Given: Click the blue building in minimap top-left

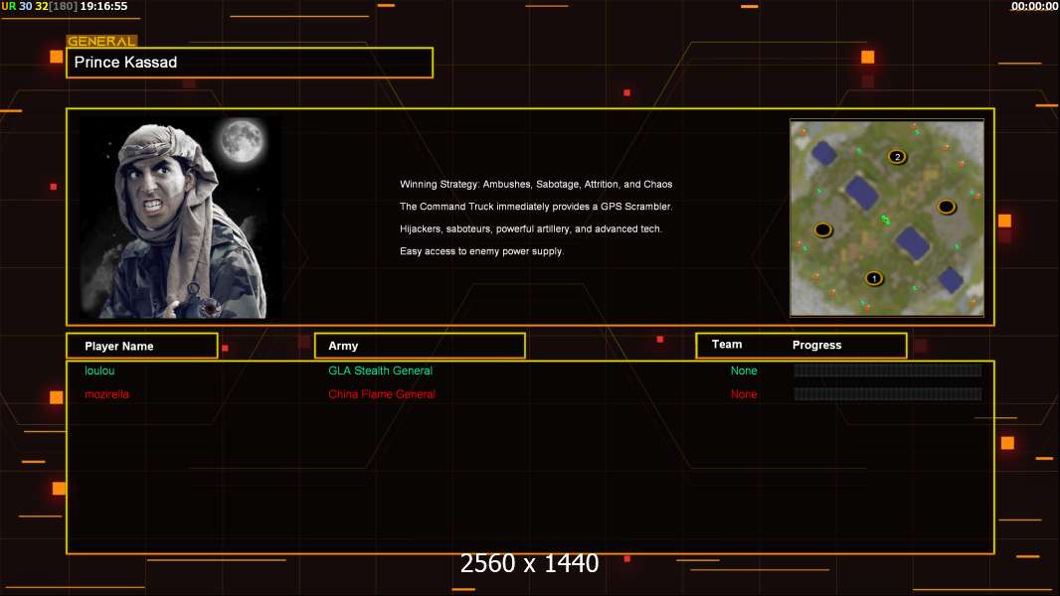Looking at the screenshot, I should pyautogui.click(x=824, y=153).
